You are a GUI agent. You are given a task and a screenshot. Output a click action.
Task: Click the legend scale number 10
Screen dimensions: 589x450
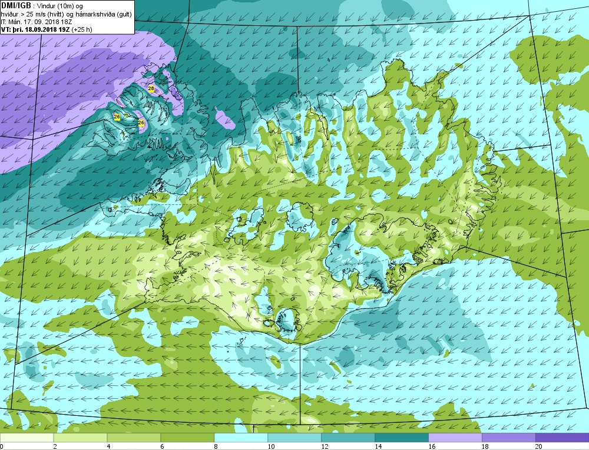[271, 446]
